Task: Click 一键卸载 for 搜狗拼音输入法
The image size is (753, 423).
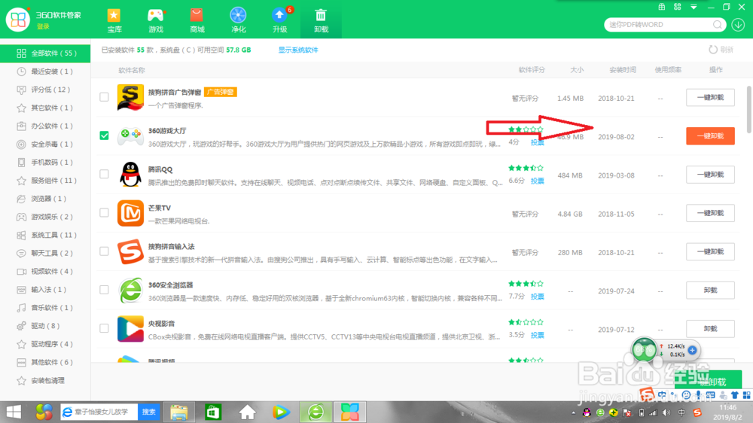Action: [710, 251]
